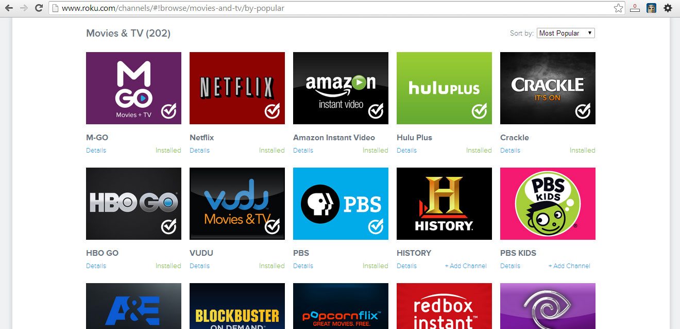Click the Installed status under PBS
Image resolution: width=680 pixels, height=329 pixels.
coord(376,266)
